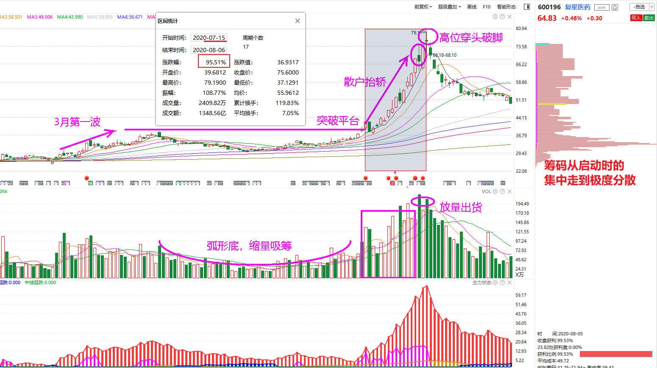Click the 收盘获利:99.53% text

click(555, 340)
